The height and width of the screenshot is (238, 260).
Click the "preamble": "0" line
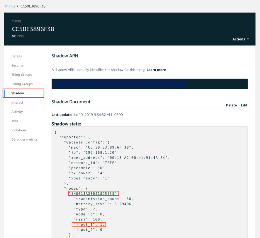point(88,168)
